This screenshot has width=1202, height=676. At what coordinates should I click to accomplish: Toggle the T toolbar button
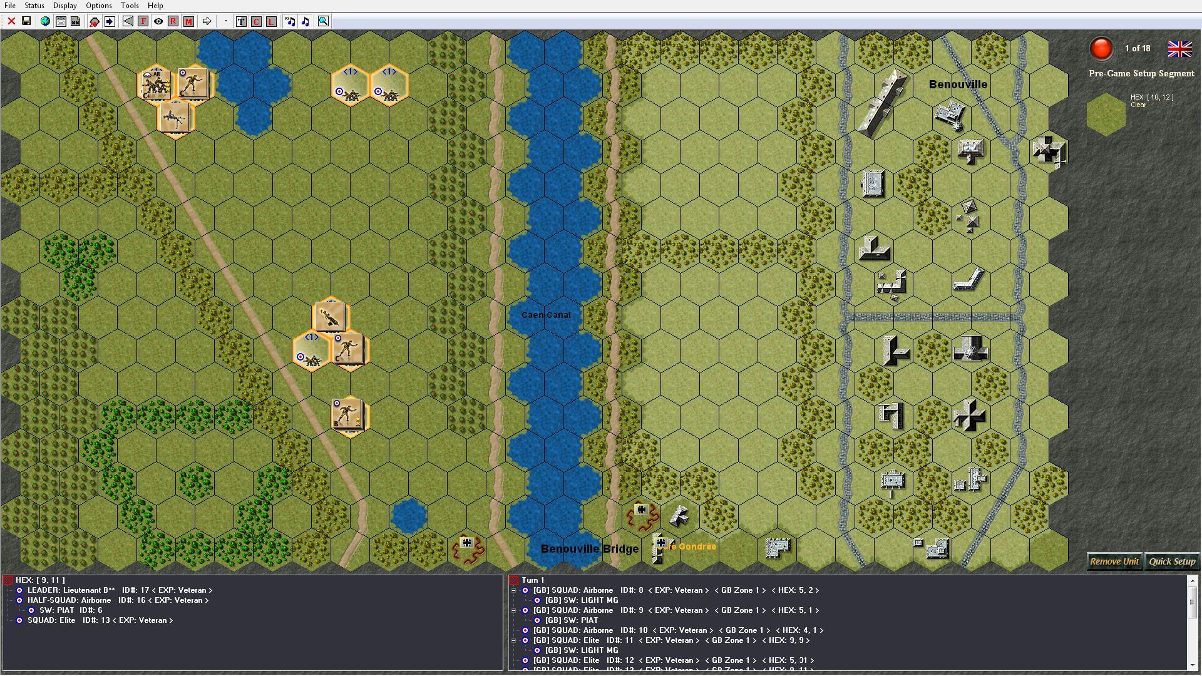(x=241, y=21)
